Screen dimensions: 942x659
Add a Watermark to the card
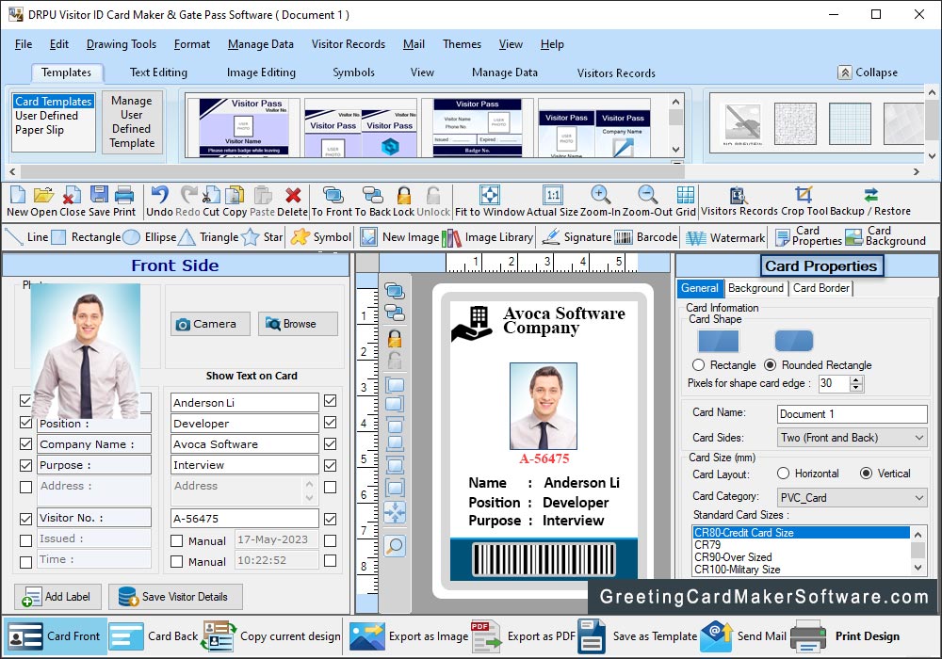[725, 238]
